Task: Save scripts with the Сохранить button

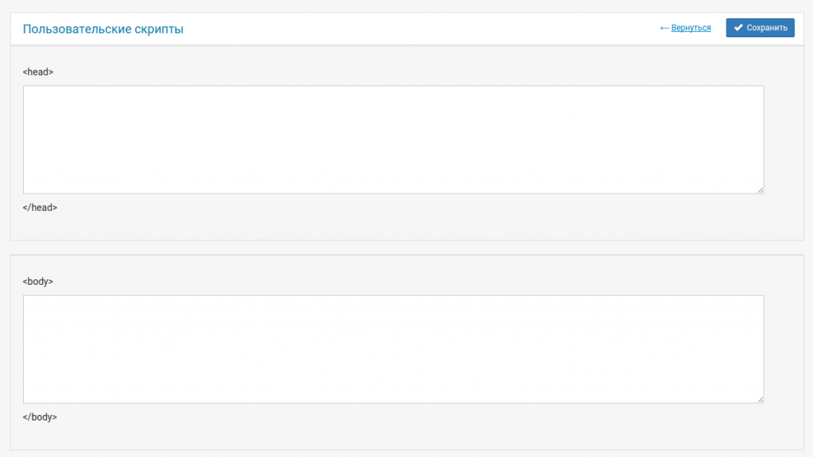Action: 760,28
